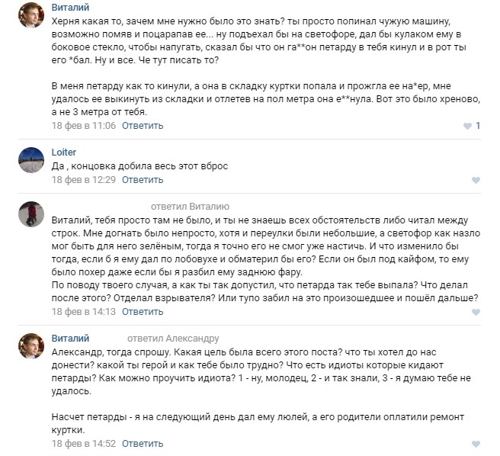Image resolution: width=500 pixels, height=456 pixels.
Task: Reply to the 14:13 comment via Ответить
Action: 143,312
